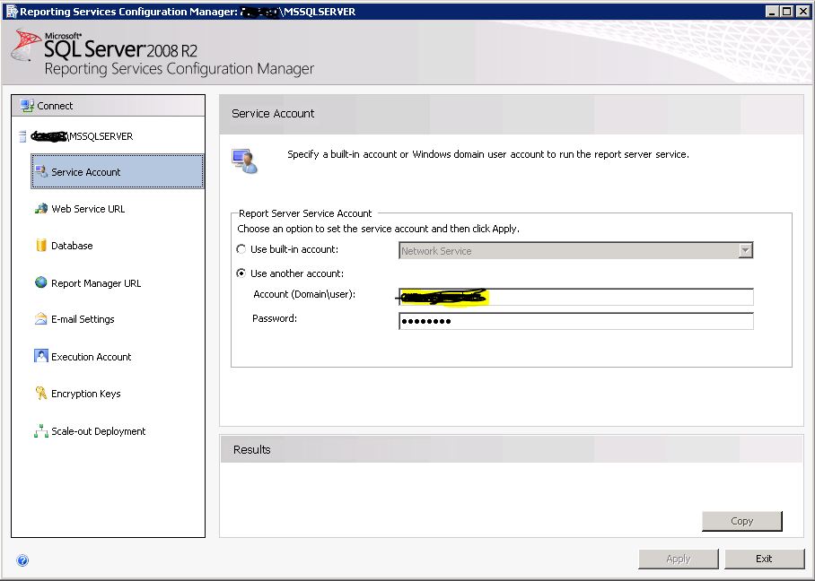Click the Copy button in Results
815x581 pixels.
pos(741,520)
